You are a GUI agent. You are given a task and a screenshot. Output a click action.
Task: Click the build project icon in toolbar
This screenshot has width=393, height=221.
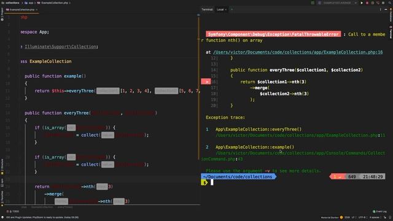(x=313, y=2)
